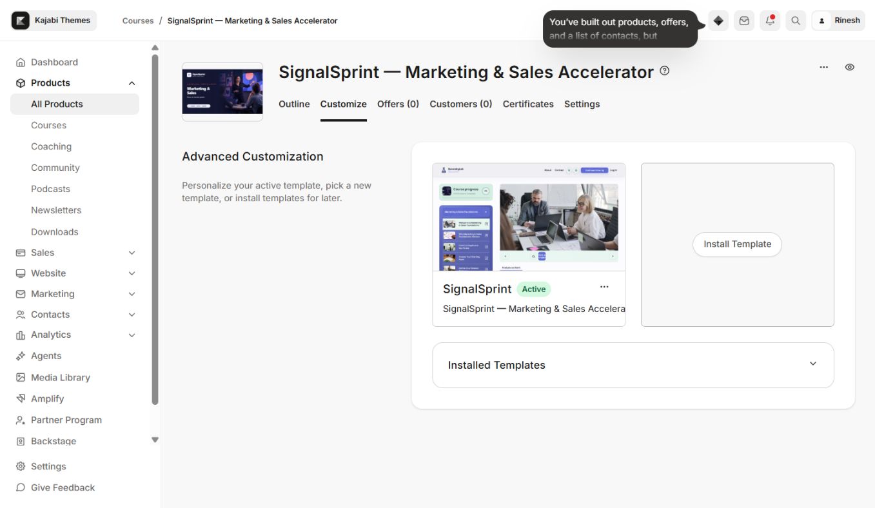The width and height of the screenshot is (875, 508).
Task: Open Coaching under Products
Action: (51, 146)
